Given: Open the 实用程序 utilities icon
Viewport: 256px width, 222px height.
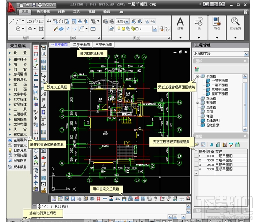Looking at the screenshot, I should [236, 22].
